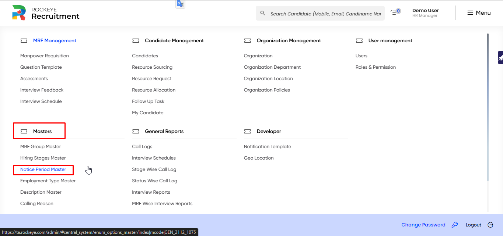Go to Resource Sourcing

(x=152, y=67)
